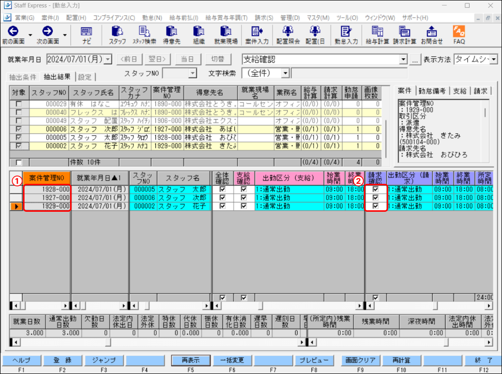Open the 表示方法 dropdown

click(493, 59)
